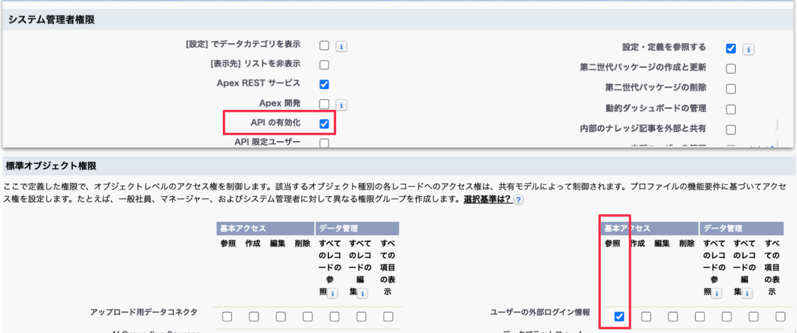Enable the [表示先] リストを非表示 checkbox
This screenshot has height=333, width=797.
pos(324,65)
